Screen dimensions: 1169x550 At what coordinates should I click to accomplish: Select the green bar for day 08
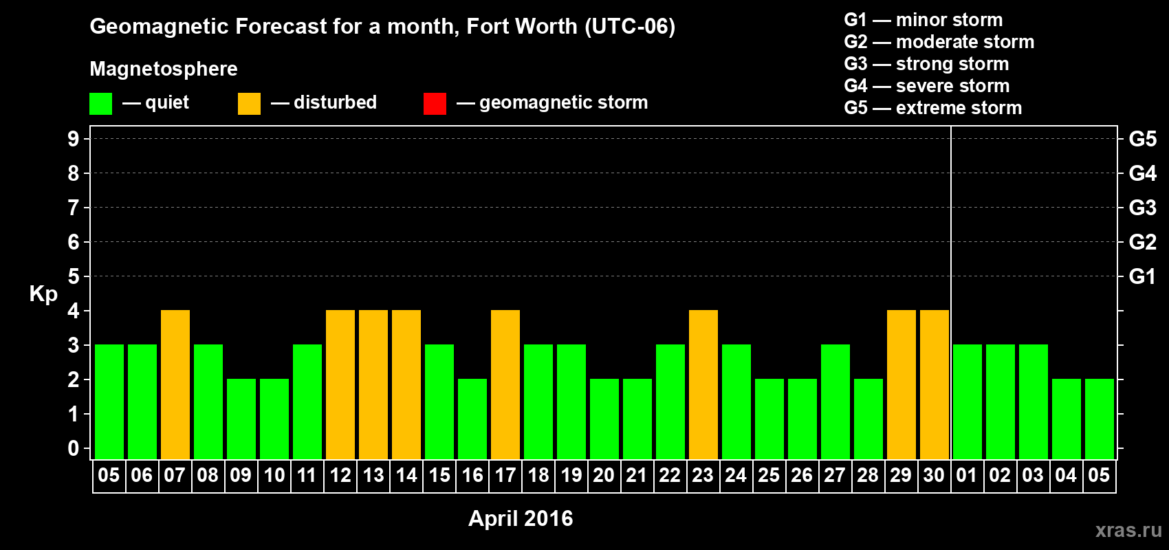[x=208, y=402]
